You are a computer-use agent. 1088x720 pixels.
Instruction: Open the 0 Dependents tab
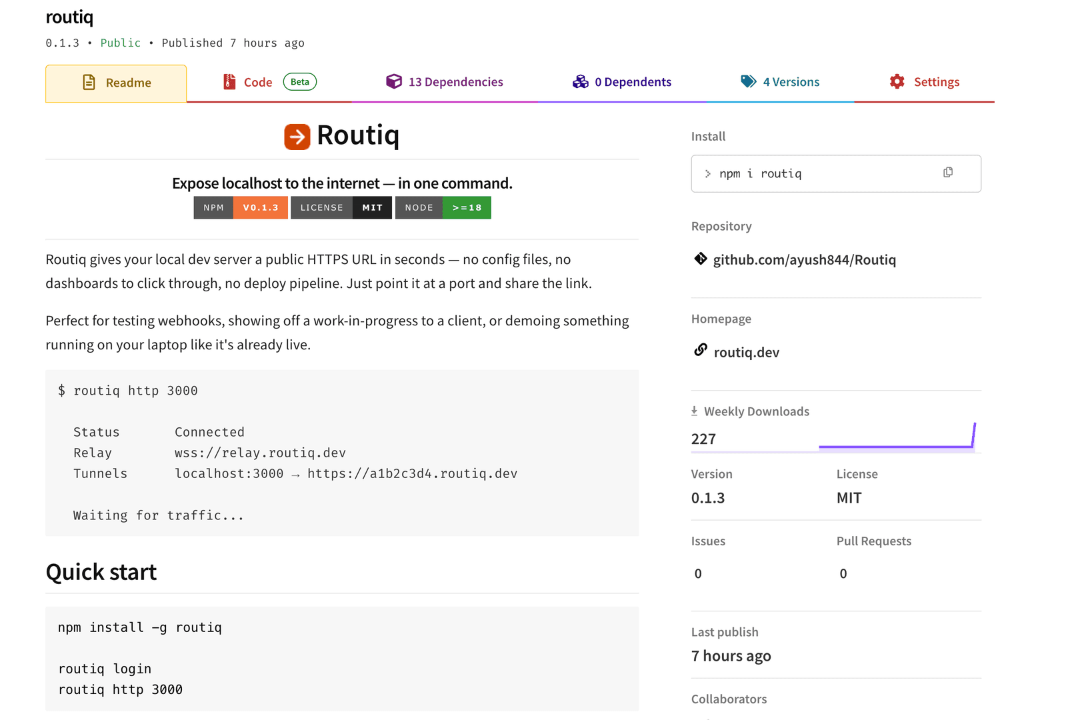click(x=622, y=82)
